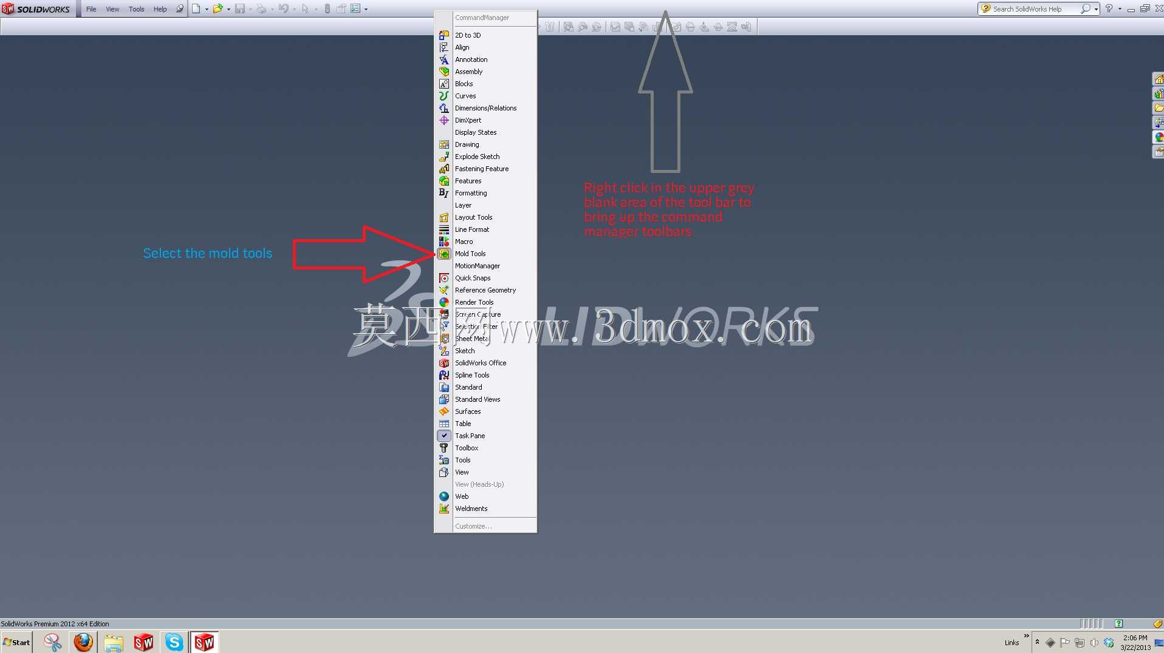Click the Align toolbar icon
1164x653 pixels.
[444, 47]
